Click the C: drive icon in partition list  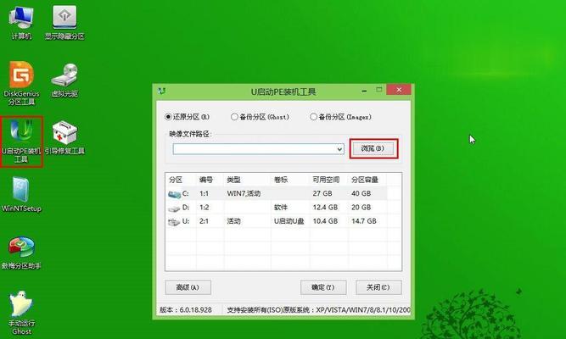coord(174,194)
